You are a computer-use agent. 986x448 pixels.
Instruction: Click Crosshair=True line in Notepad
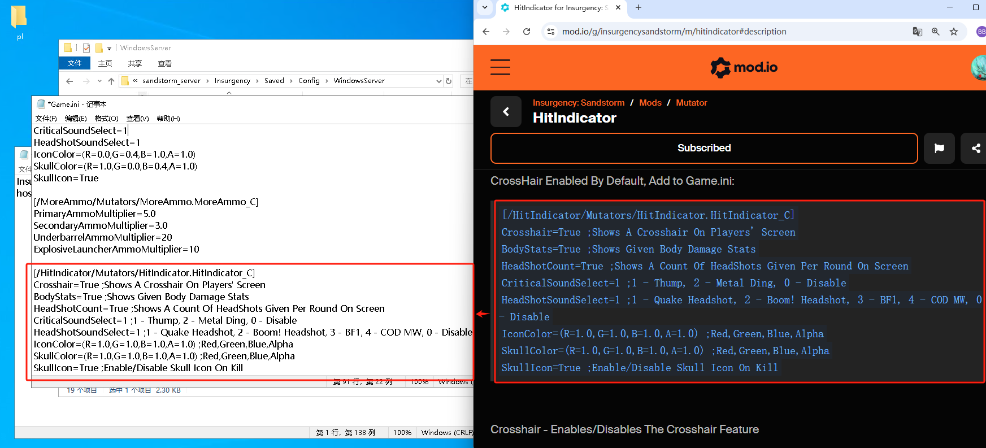pos(149,285)
